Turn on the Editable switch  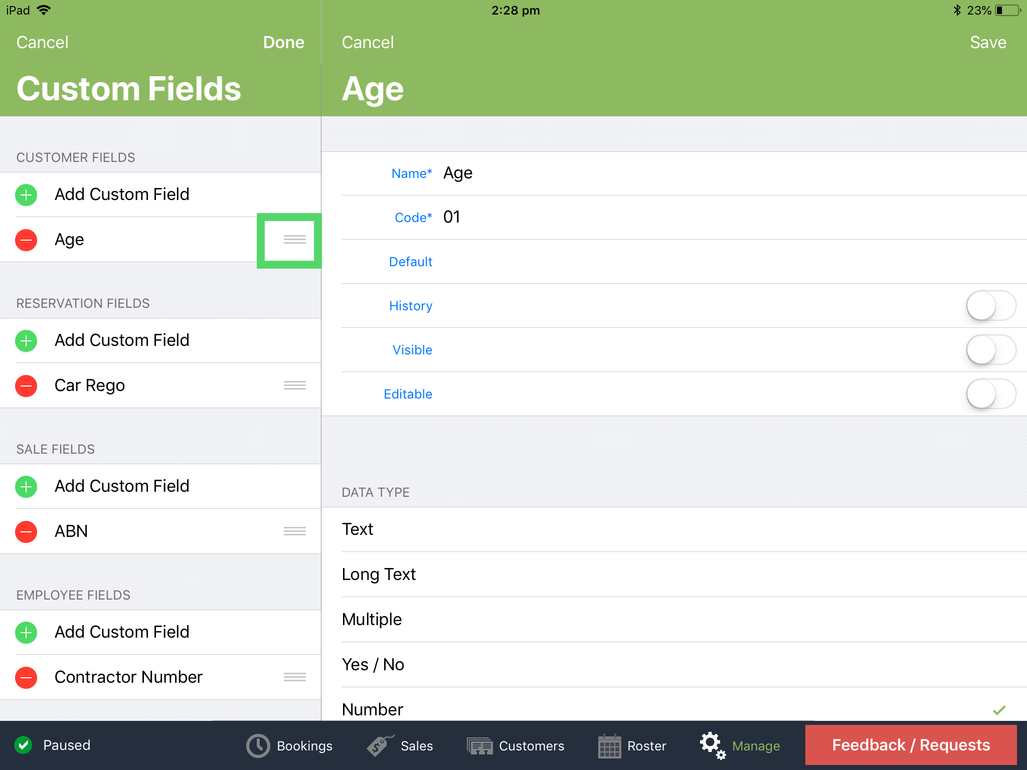[x=991, y=394]
